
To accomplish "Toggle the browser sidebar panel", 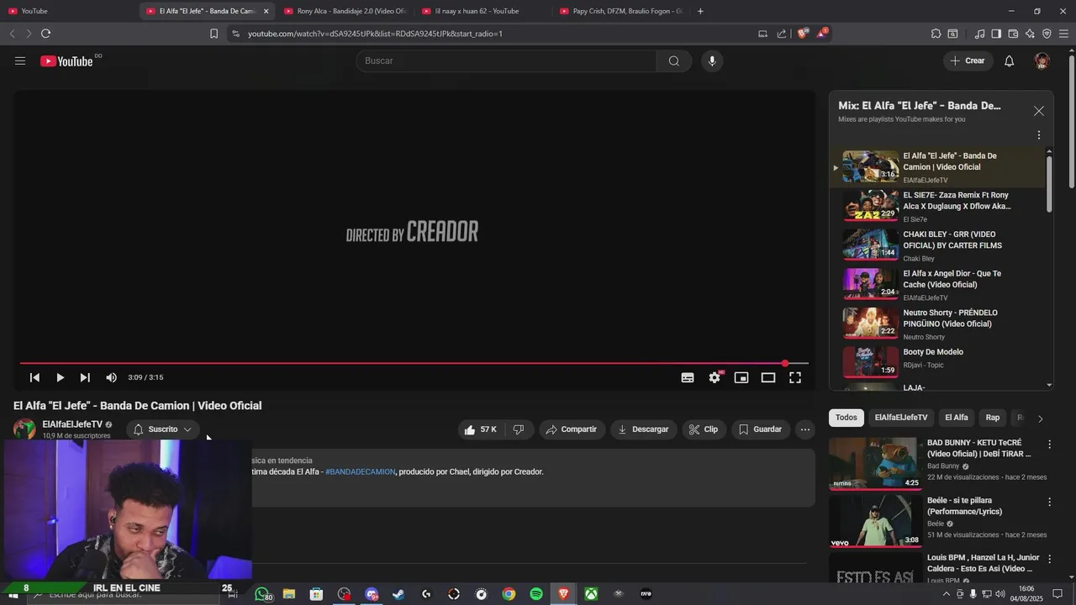I will [996, 34].
